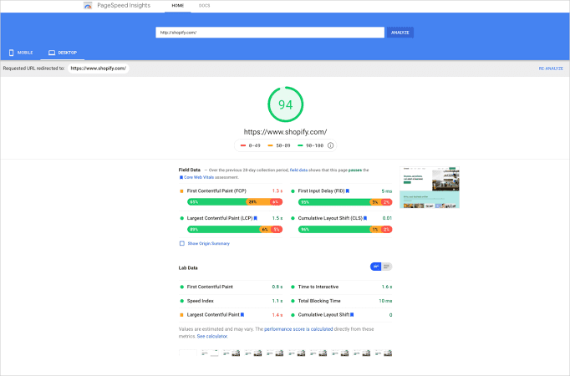This screenshot has width=570, height=376.
Task: Select the DESKTOP tab
Action: pyautogui.click(x=63, y=53)
